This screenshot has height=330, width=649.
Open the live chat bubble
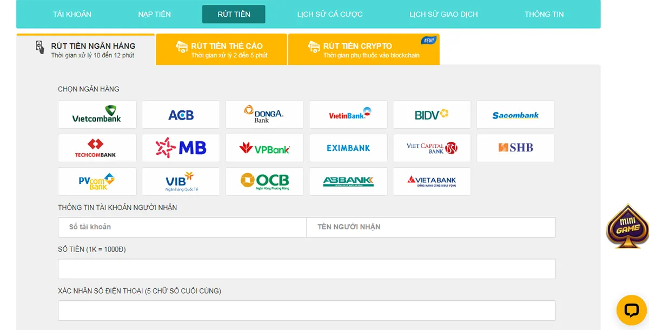click(632, 310)
